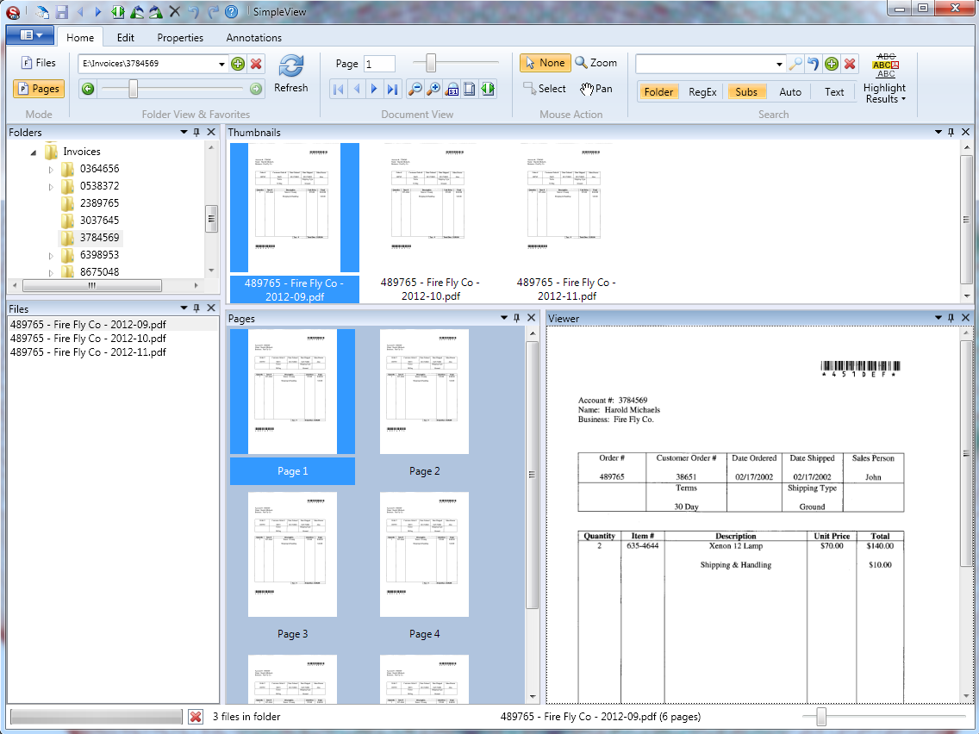Run search with magnifier icon beside search box

(795, 64)
